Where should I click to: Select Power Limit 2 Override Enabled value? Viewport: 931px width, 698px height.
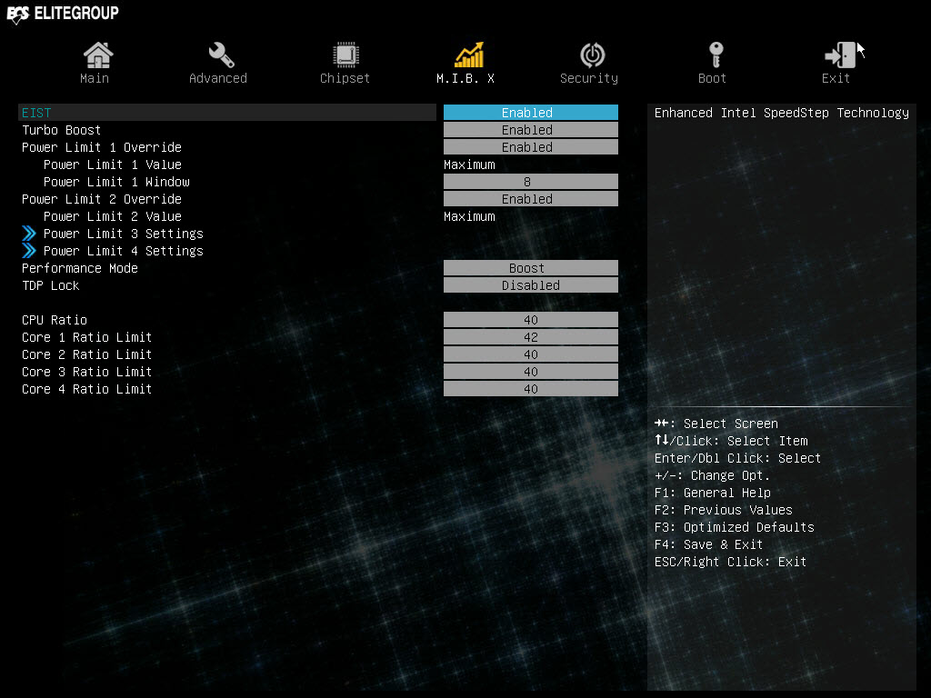tap(530, 199)
